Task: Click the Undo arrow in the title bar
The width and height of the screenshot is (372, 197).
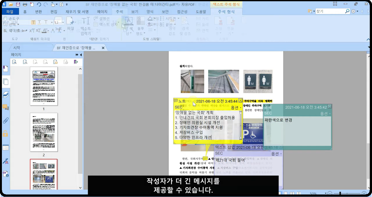Action: click(39, 4)
